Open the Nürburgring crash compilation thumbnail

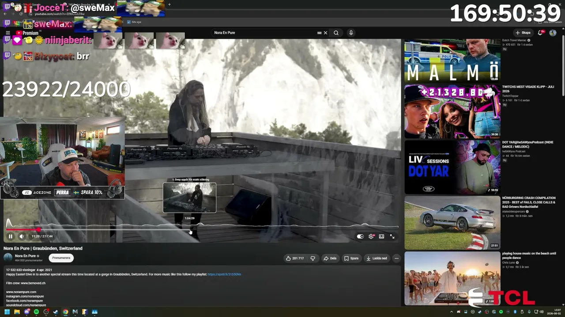452,223
